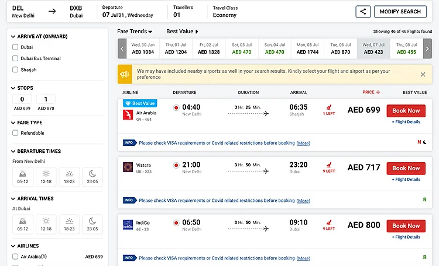Click INFO badge on IndiGo card
The image size is (439, 266).
[x=129, y=258]
